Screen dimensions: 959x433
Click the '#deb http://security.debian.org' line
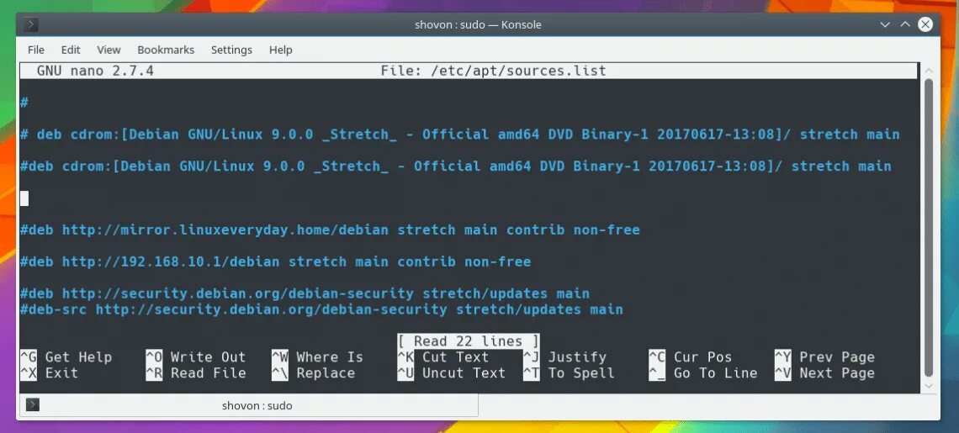pos(305,293)
